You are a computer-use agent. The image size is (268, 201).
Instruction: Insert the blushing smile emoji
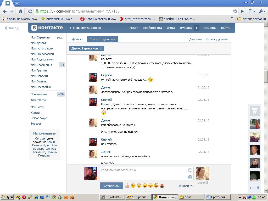click(x=150, y=186)
